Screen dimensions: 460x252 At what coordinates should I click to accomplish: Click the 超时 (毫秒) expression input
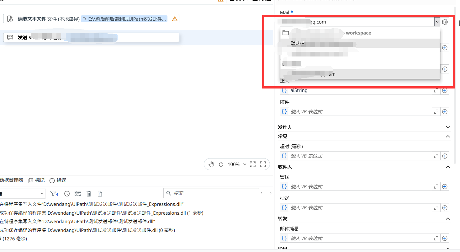click(360, 156)
